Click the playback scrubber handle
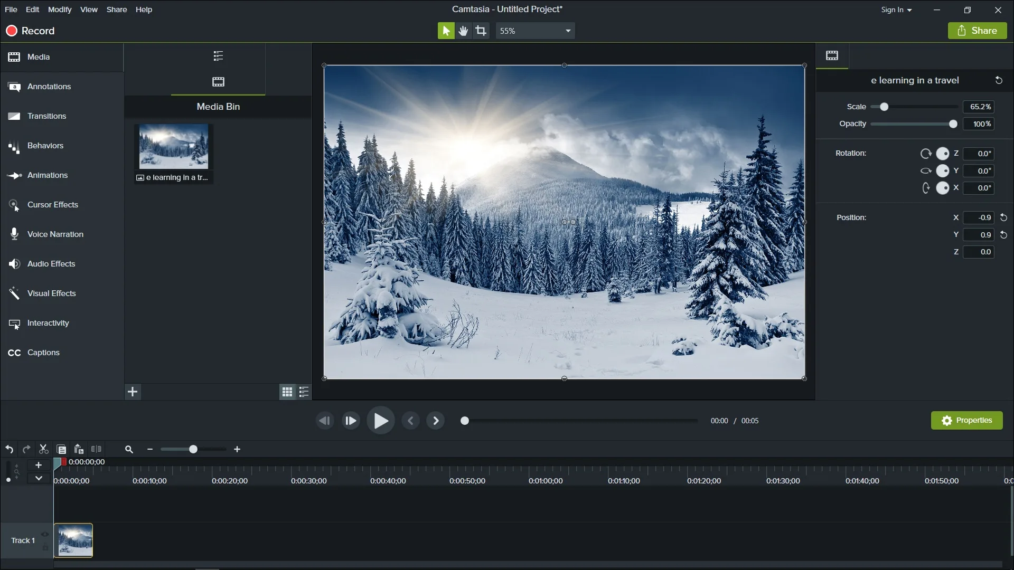 [465, 421]
